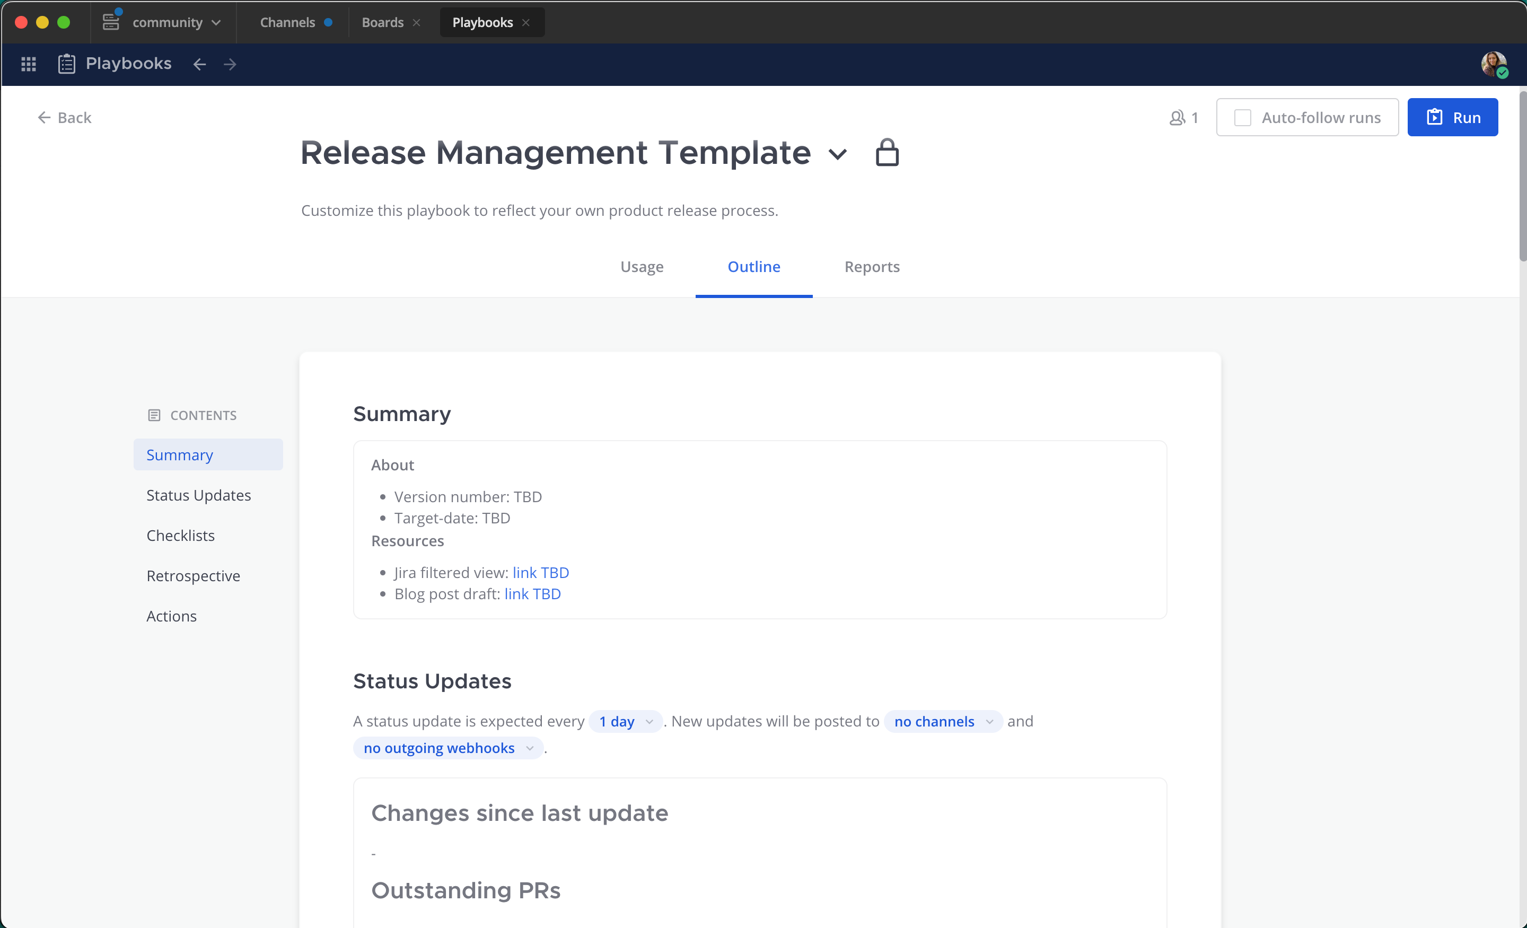
Task: Click the Playbooks header title
Action: click(128, 64)
